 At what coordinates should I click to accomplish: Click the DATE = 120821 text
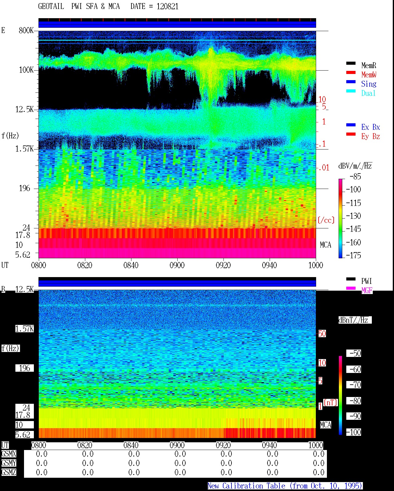(154, 6)
